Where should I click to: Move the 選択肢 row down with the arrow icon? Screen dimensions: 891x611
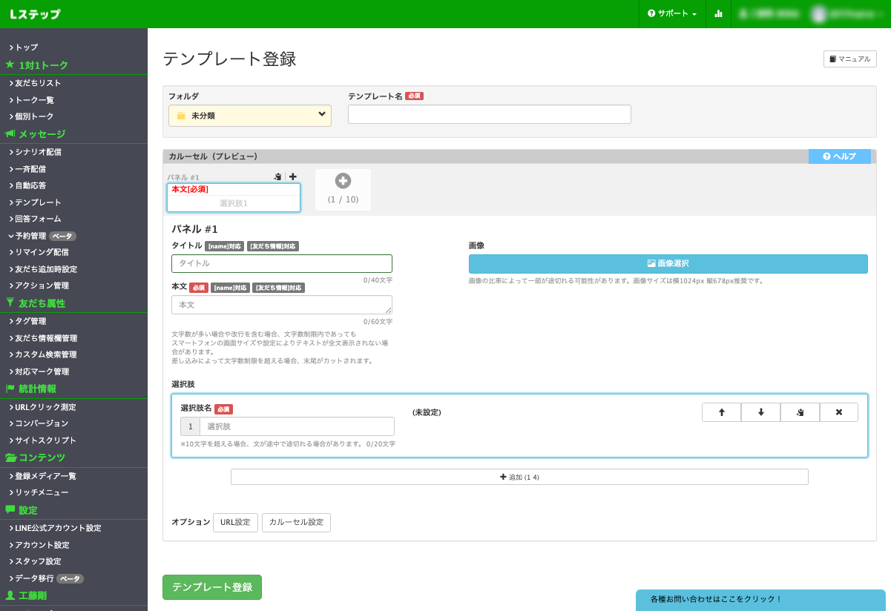(760, 412)
